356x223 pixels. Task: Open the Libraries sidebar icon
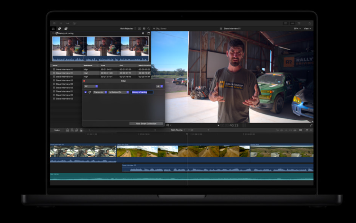pyautogui.click(x=54, y=28)
